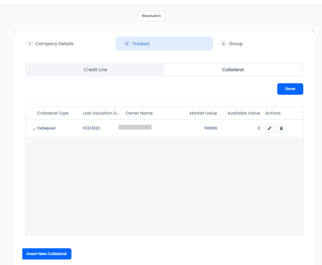
Task: Switch to the Credit Line tab
Action: coord(95,69)
